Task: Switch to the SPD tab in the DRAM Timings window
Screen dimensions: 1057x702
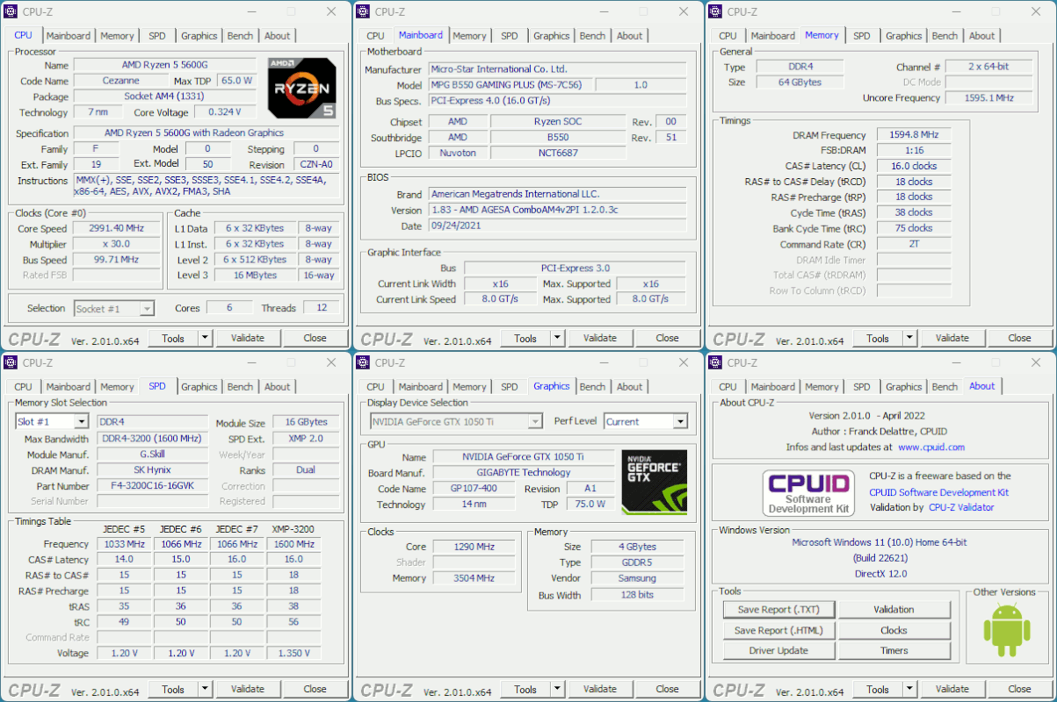Action: (x=862, y=36)
